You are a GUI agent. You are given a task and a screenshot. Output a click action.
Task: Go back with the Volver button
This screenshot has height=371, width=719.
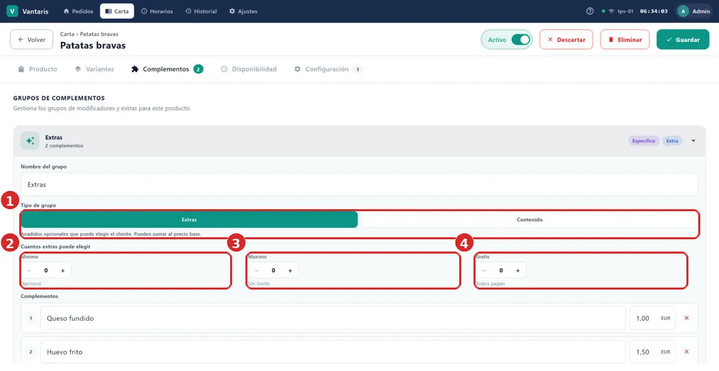(32, 39)
